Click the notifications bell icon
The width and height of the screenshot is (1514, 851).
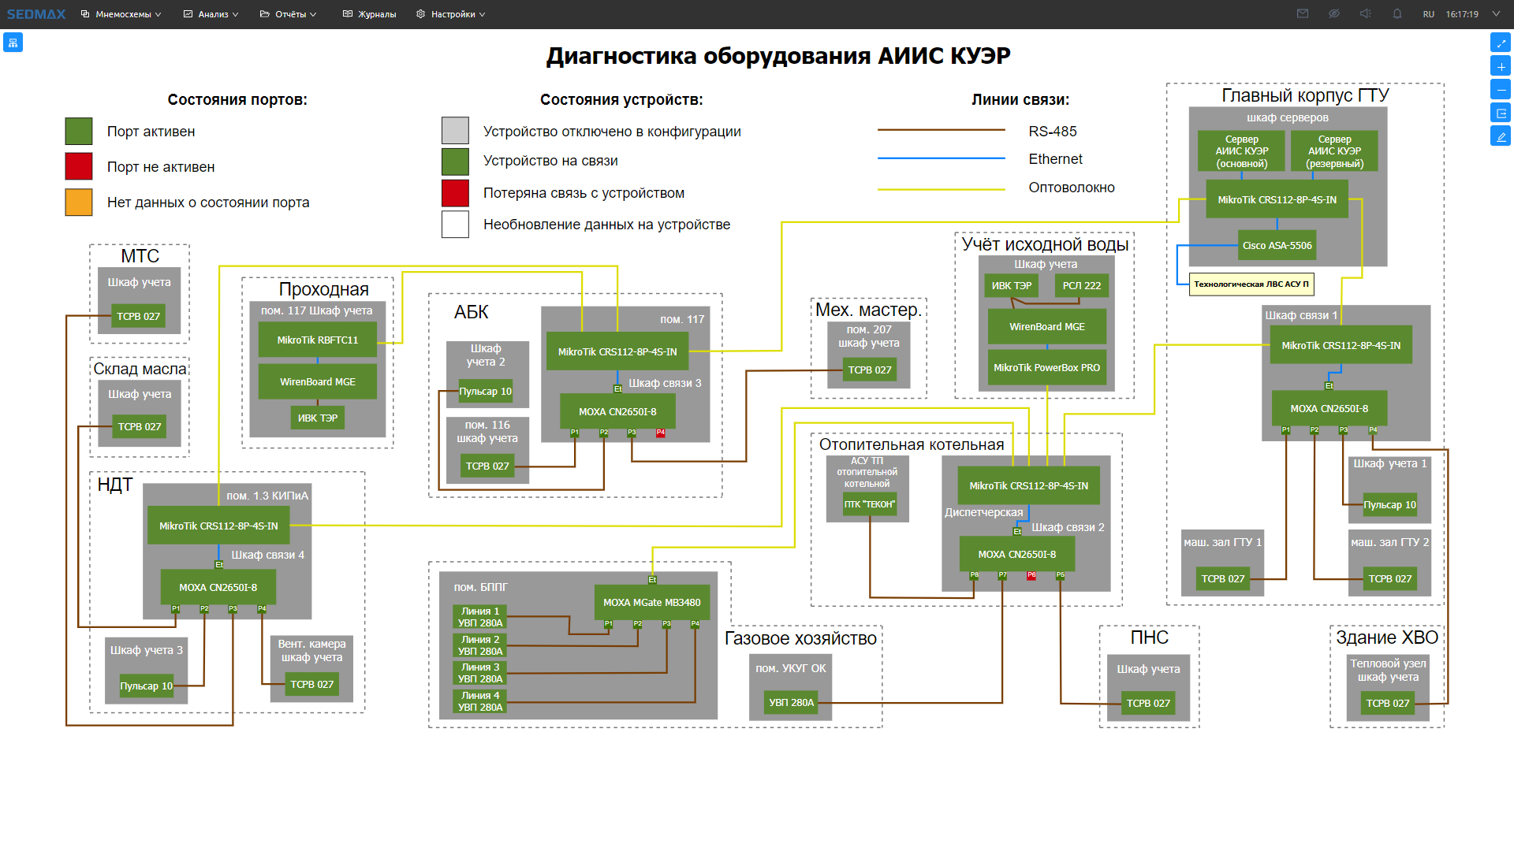(x=1397, y=14)
